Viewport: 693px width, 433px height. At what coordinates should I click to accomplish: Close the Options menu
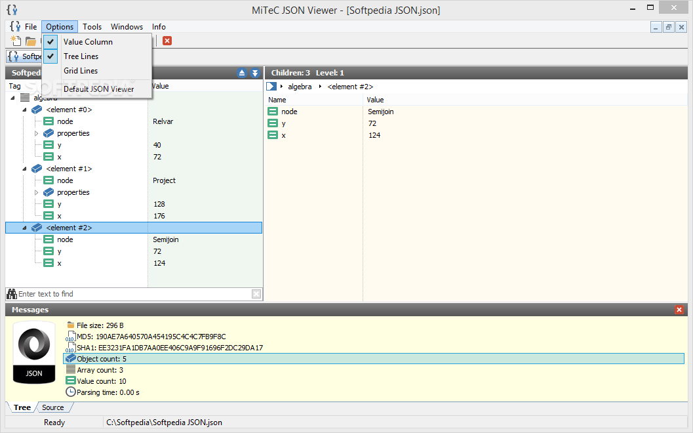pos(60,26)
